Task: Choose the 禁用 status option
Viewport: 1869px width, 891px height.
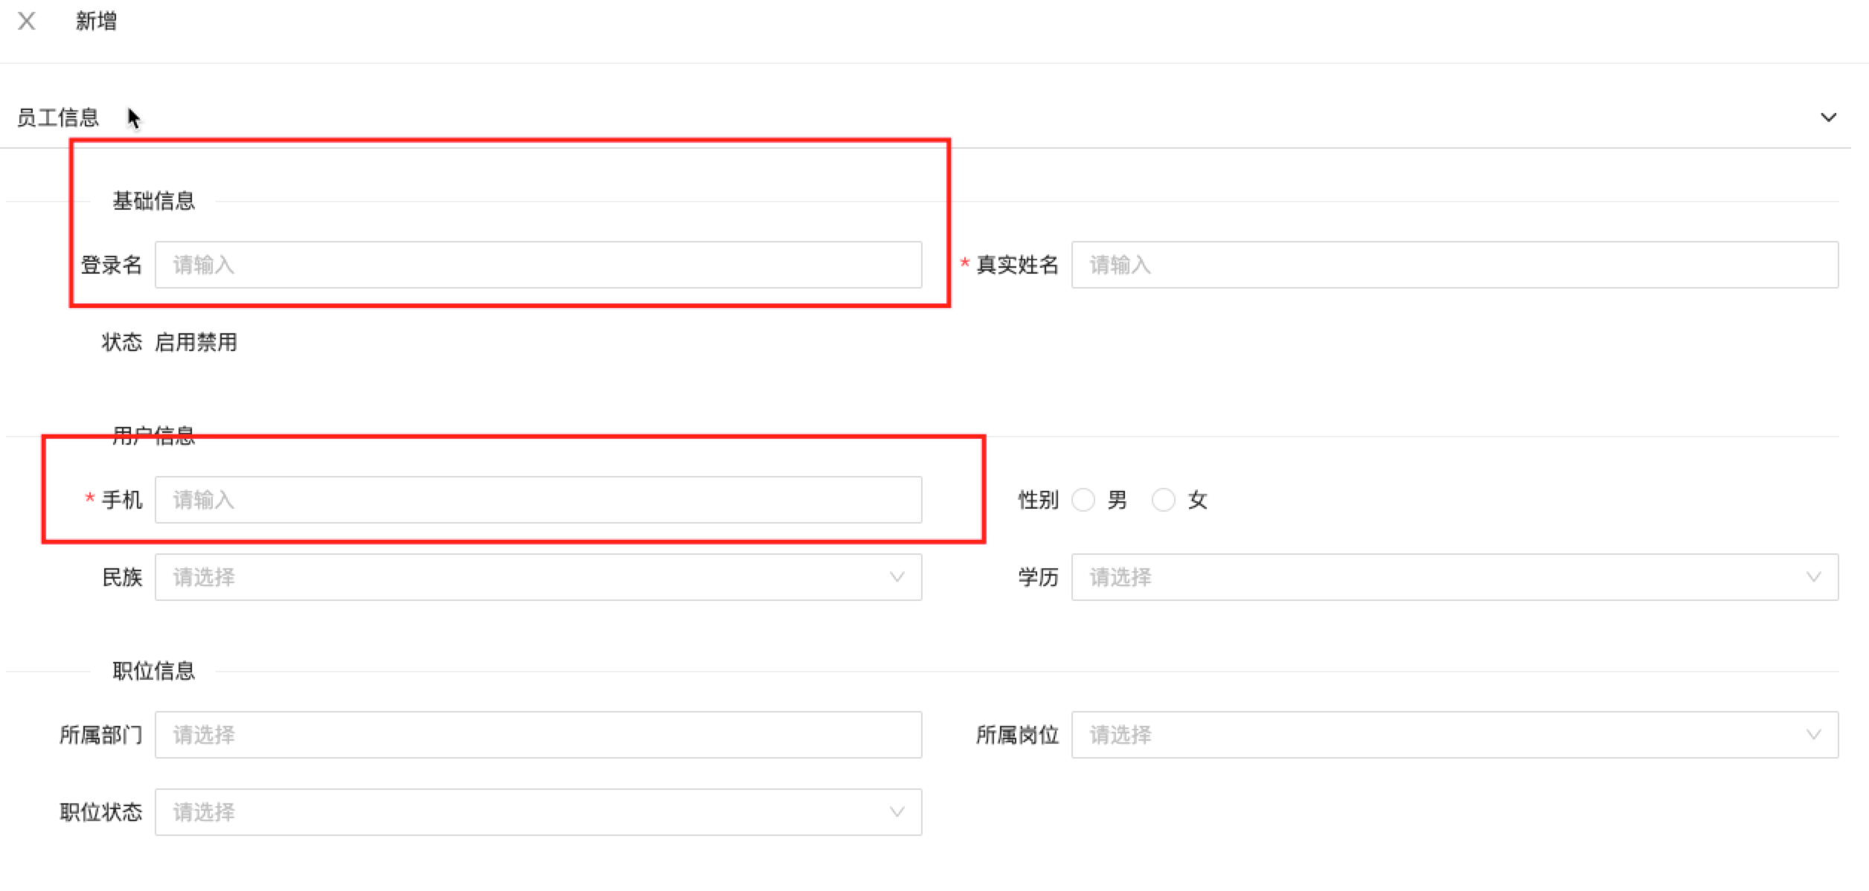Action: 217,342
